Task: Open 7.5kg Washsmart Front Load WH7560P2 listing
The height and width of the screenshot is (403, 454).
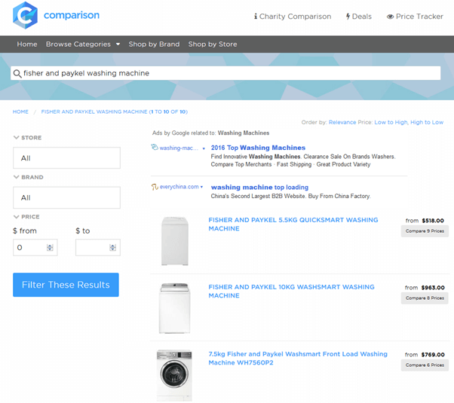Action: (298, 359)
